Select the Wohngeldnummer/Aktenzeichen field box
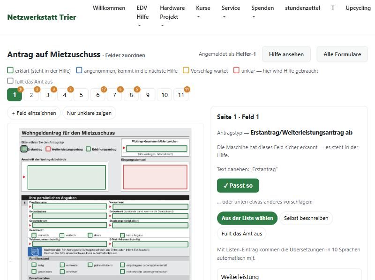375x280 pixels. click(157, 149)
